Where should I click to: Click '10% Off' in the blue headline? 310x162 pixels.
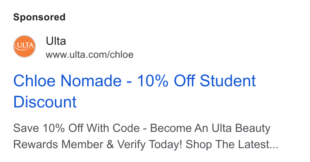(166, 81)
